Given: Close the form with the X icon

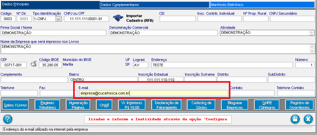Looking at the screenshot, I should tap(308, 119).
